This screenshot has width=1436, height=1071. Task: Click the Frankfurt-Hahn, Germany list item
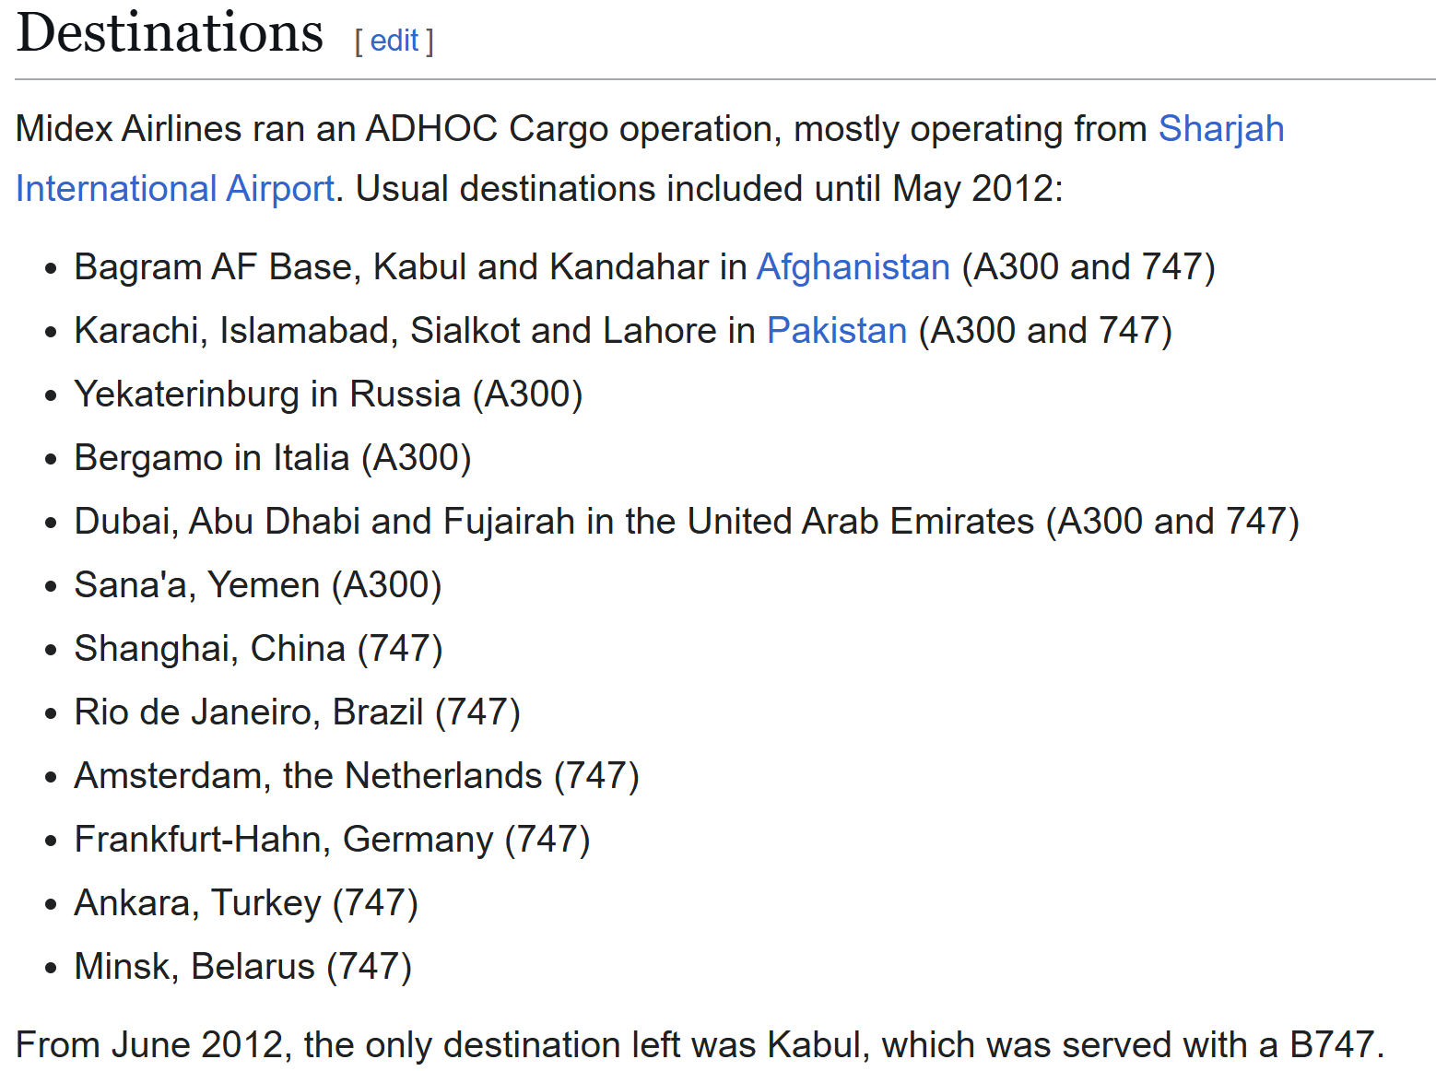tap(332, 840)
